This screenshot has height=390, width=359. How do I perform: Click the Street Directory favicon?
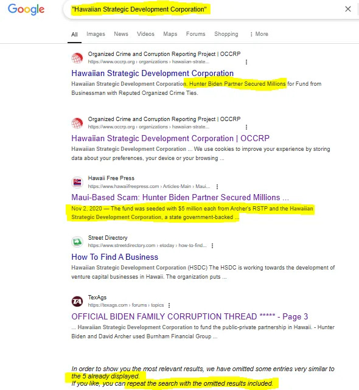click(77, 242)
